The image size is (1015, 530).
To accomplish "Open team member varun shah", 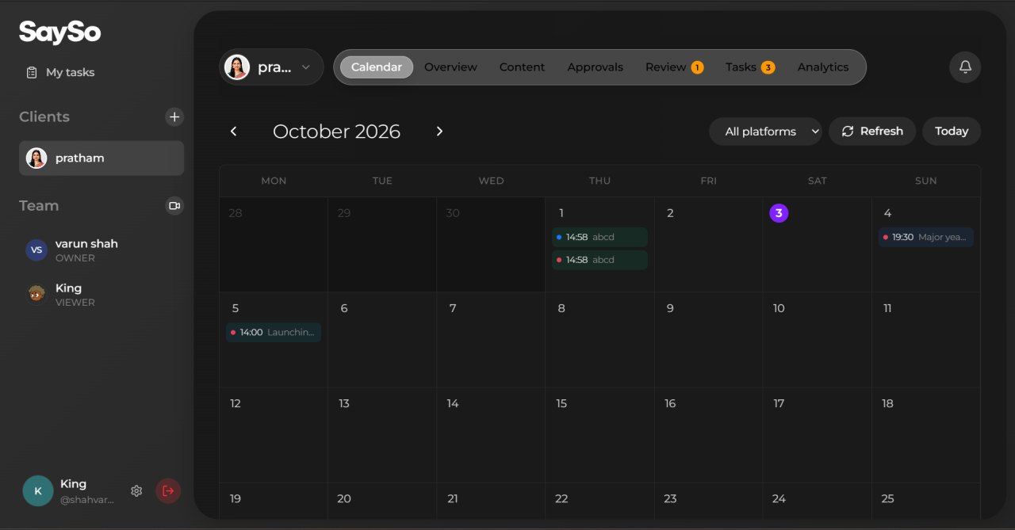I will pyautogui.click(x=101, y=250).
